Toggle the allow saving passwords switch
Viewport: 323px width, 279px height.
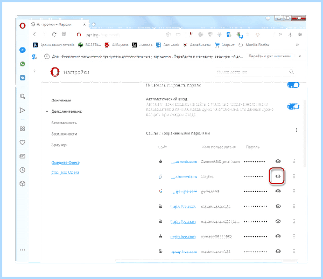[x=293, y=85]
